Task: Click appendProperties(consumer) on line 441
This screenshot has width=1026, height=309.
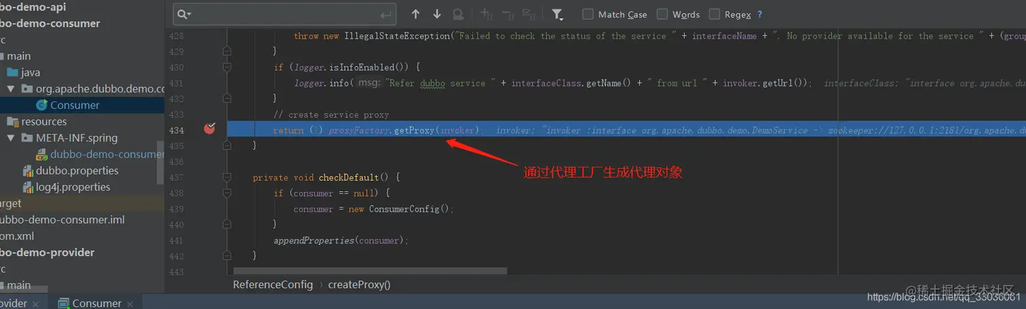Action: 339,241
